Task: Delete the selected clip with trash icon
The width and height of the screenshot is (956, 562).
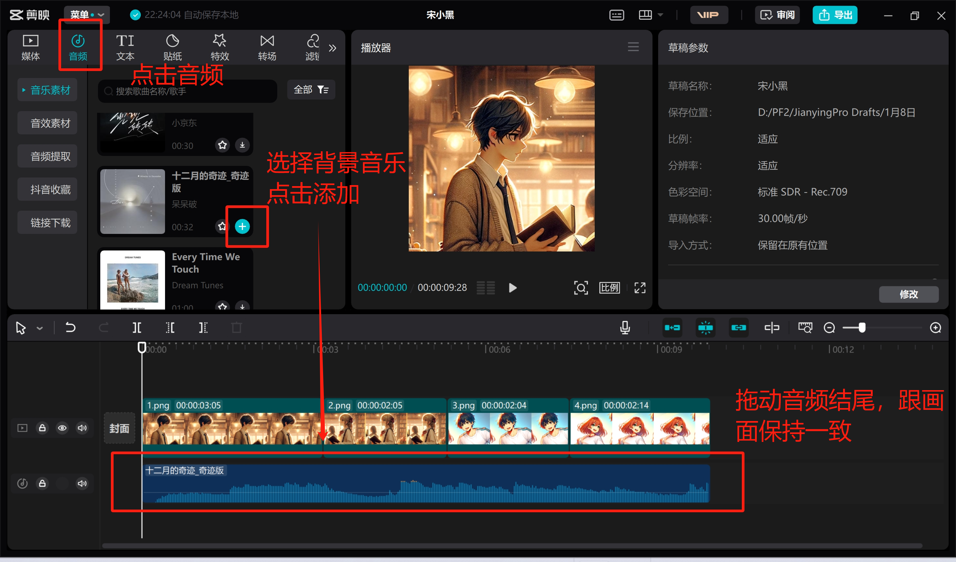Action: [x=237, y=327]
